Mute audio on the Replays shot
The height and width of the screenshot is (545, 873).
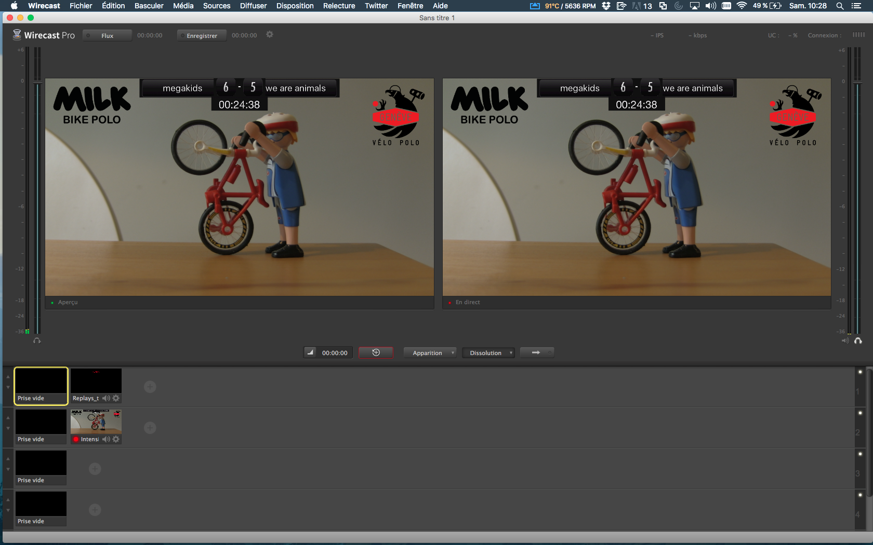(x=106, y=398)
